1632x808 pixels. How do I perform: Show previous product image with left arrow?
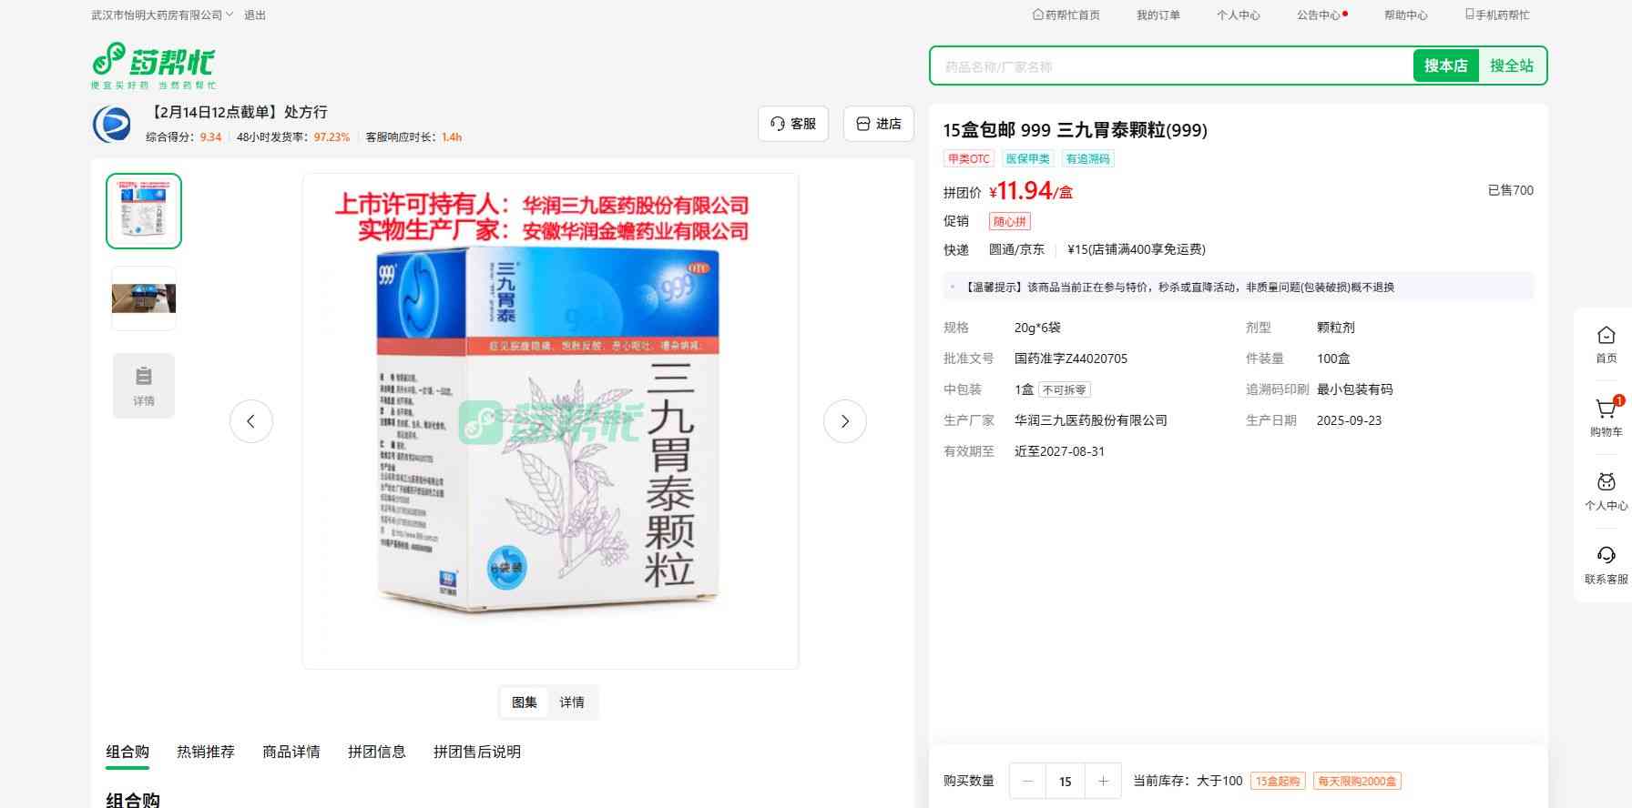[251, 421]
